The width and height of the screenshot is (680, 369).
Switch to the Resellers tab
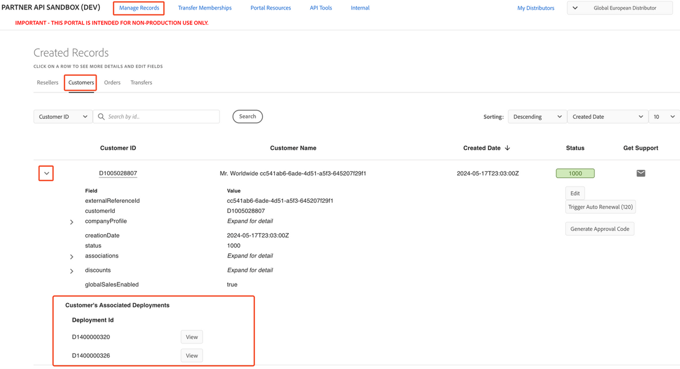[x=47, y=83]
